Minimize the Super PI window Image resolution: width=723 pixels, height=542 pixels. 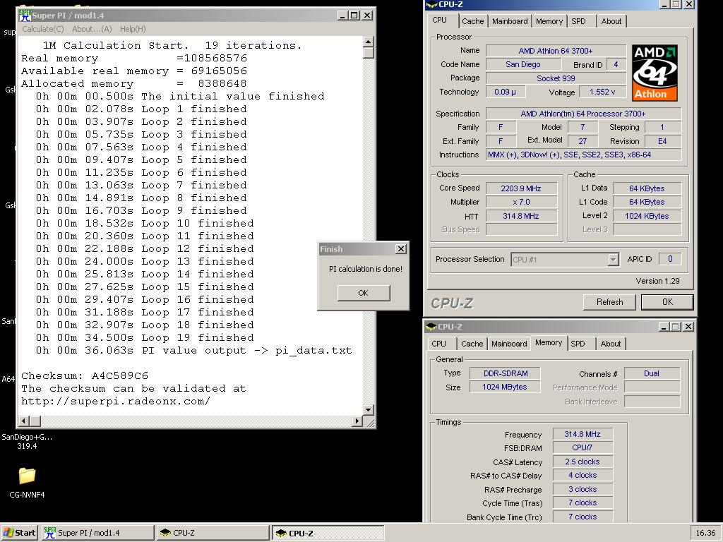[342, 16]
